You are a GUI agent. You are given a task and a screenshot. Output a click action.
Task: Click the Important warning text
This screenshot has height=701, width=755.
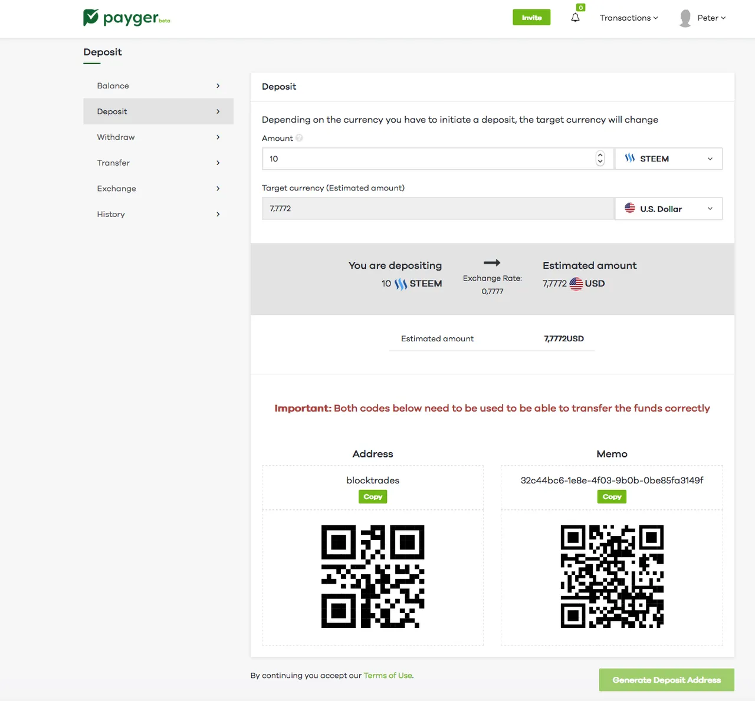[x=492, y=408]
